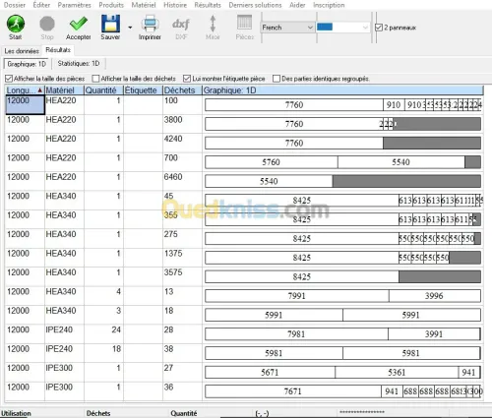This screenshot has width=492, height=418.
Task: Check Des parties identiques regroupés option
Action: [x=277, y=79]
